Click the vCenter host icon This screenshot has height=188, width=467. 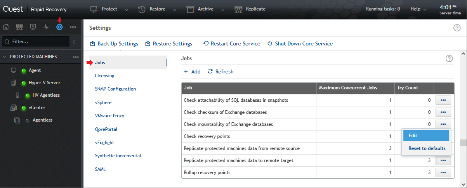(x=14, y=108)
